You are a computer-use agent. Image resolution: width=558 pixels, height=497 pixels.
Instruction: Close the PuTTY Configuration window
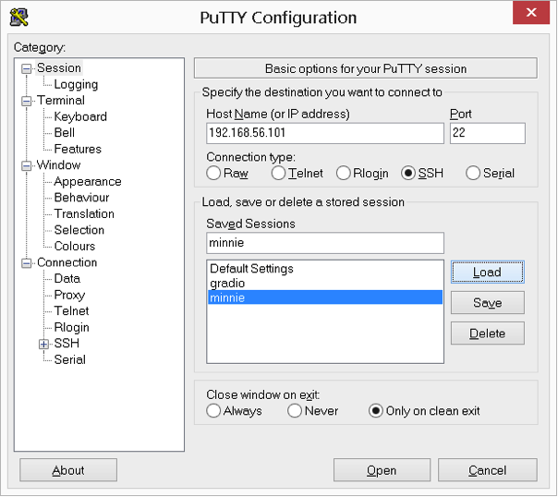click(531, 12)
